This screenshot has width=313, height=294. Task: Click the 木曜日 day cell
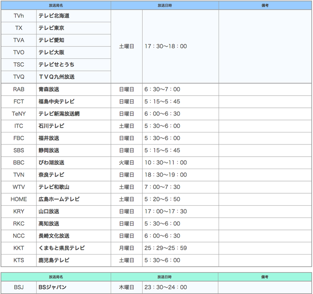[x=127, y=287]
